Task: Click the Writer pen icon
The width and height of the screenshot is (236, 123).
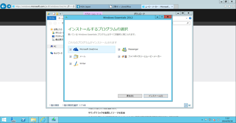Action: click(76, 64)
